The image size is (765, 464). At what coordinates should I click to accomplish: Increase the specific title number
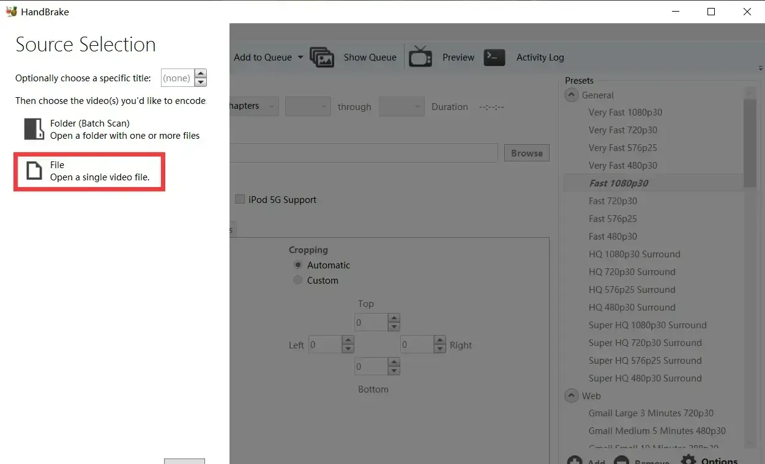201,73
